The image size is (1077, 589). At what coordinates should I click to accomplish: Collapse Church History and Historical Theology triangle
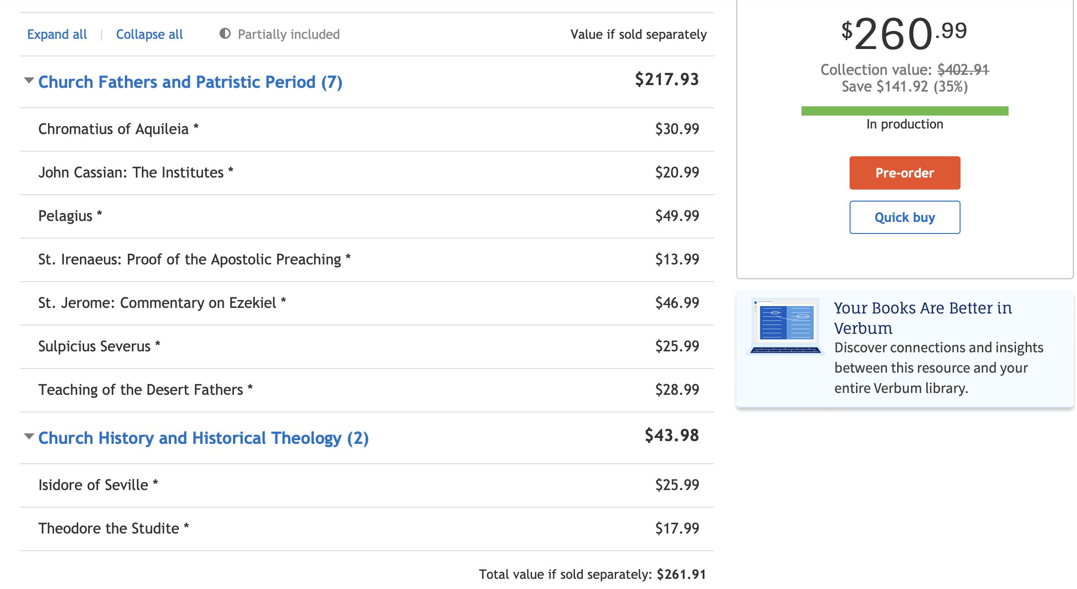[x=29, y=436]
